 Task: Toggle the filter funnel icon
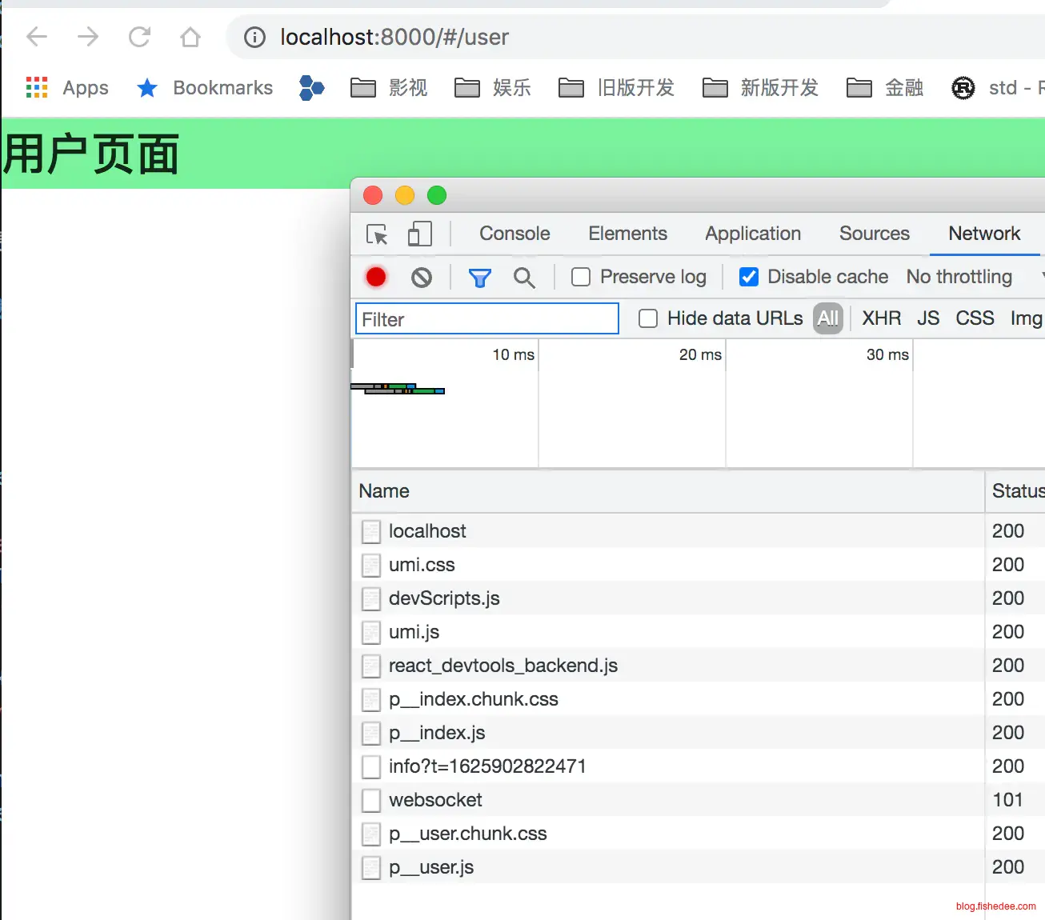point(479,278)
